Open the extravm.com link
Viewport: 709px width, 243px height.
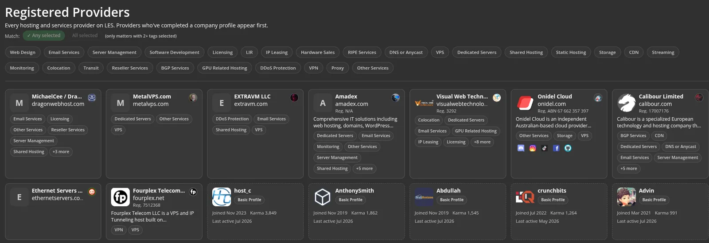click(251, 104)
